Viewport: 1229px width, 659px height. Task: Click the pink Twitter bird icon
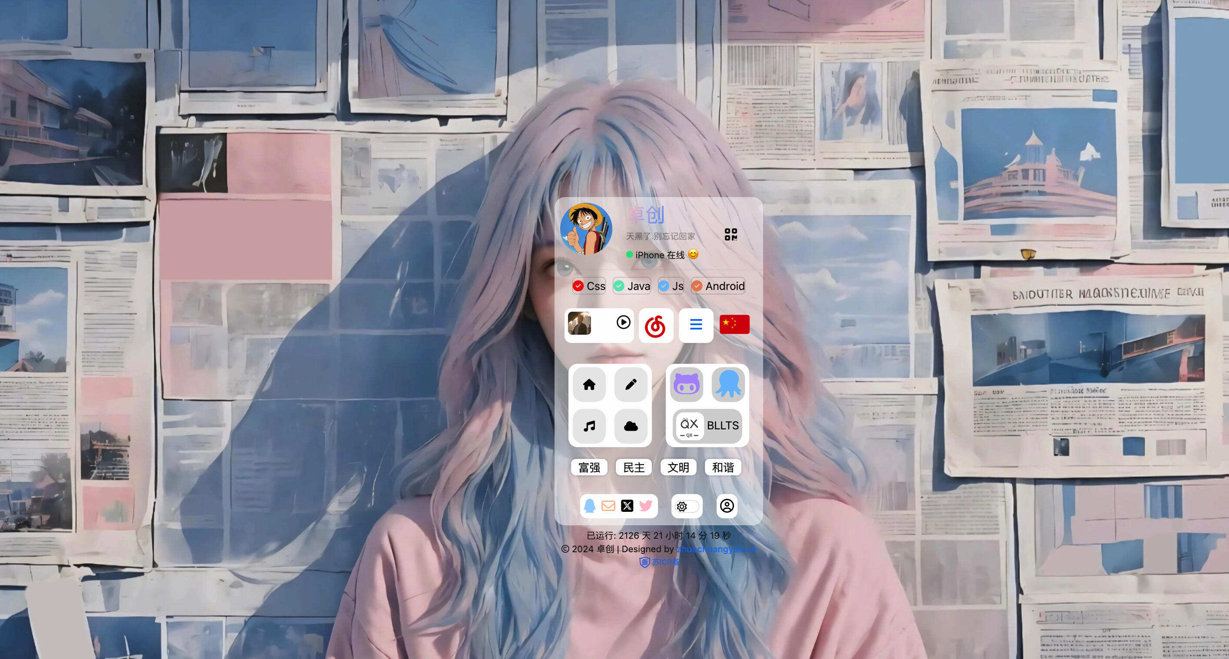(645, 506)
